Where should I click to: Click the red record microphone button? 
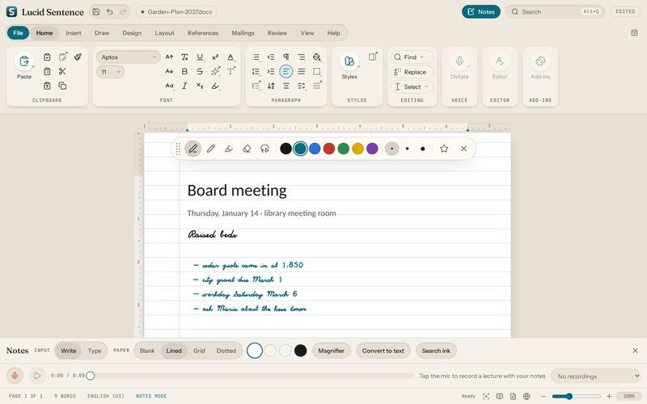(15, 376)
